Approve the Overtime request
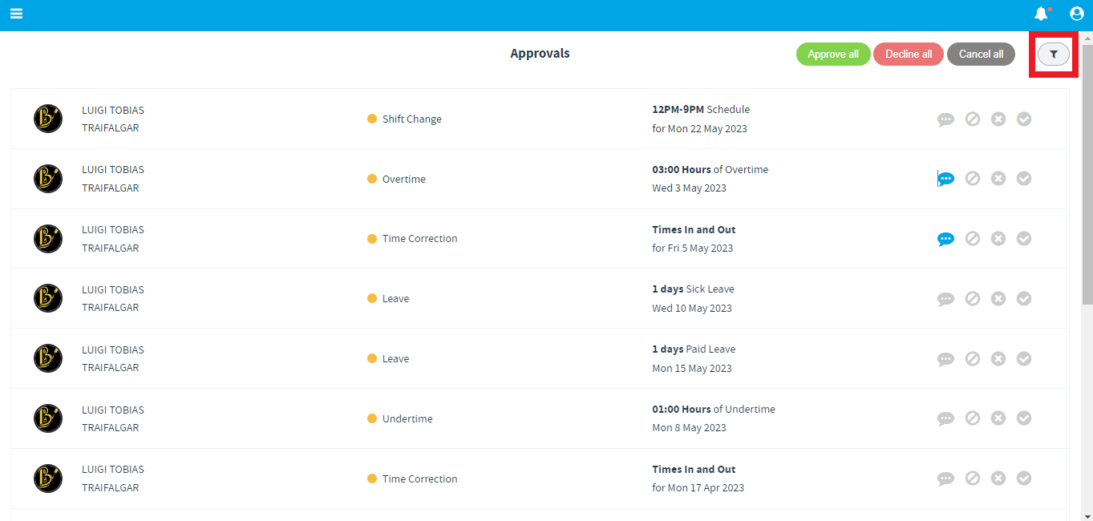This screenshot has width=1093, height=521. (x=1024, y=179)
